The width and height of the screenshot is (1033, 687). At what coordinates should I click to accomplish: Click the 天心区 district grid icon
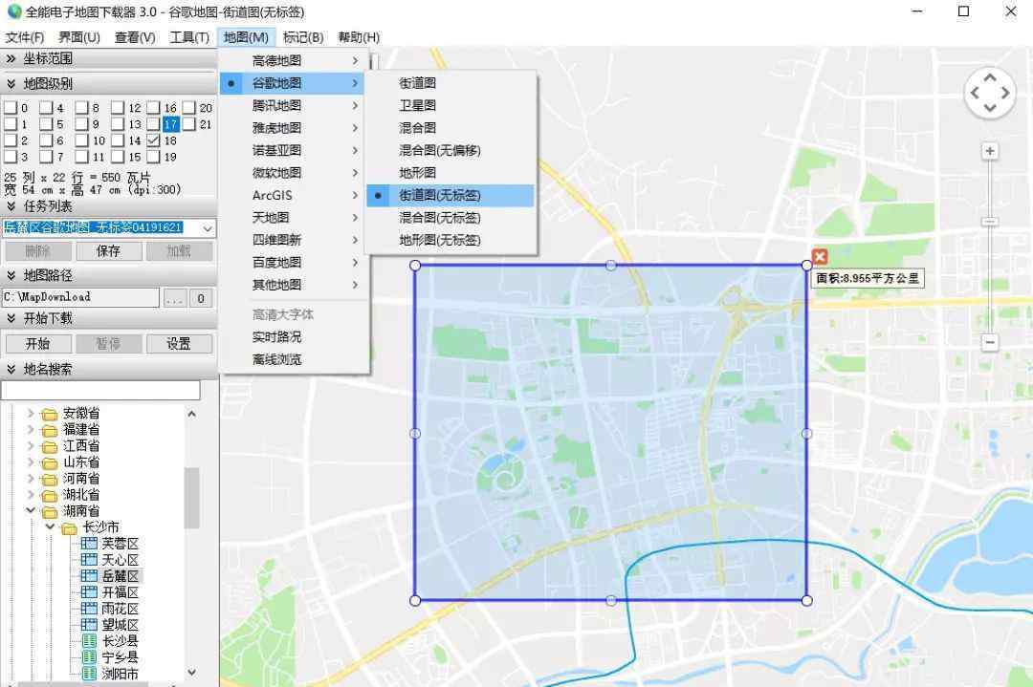[x=89, y=560]
